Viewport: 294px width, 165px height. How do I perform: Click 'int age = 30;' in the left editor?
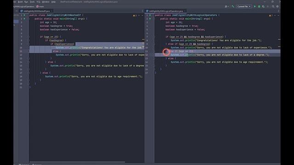point(48,22)
